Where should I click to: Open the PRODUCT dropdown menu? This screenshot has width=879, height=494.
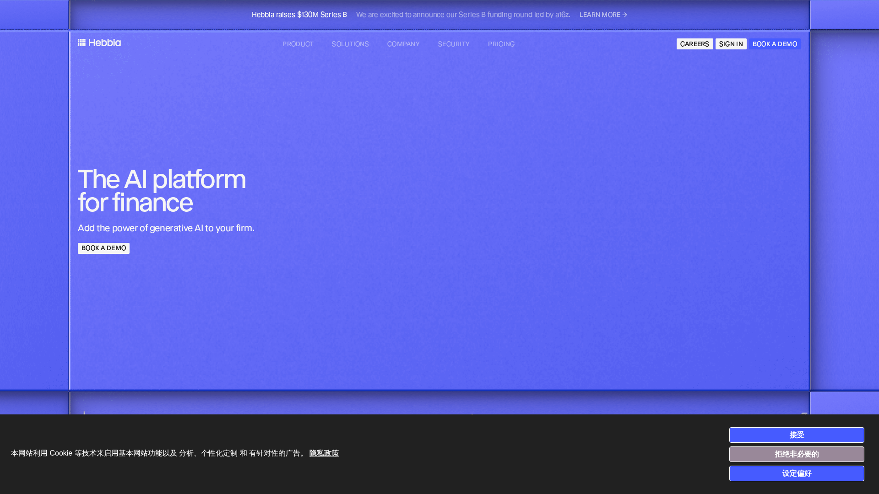click(298, 44)
